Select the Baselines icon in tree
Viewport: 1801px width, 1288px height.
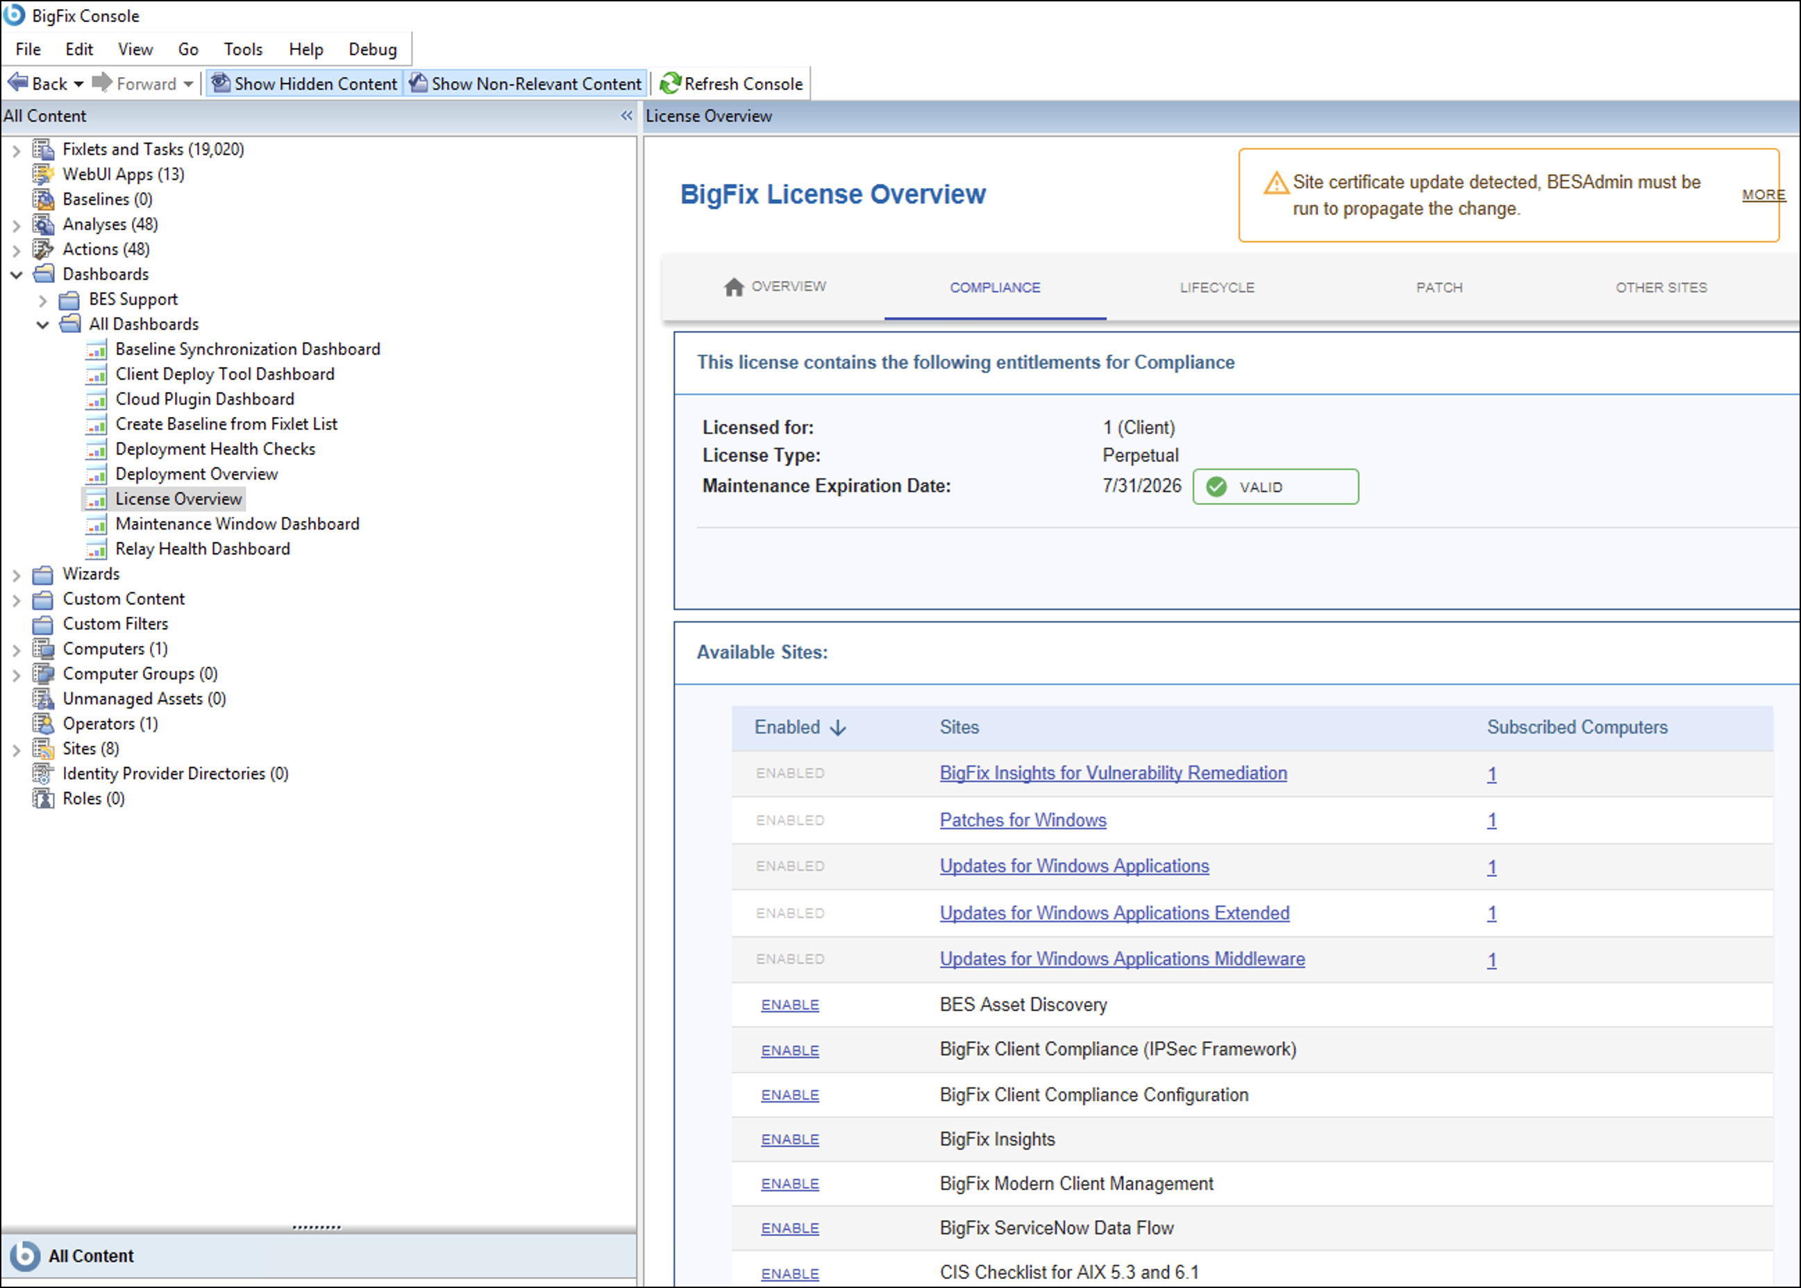43,199
